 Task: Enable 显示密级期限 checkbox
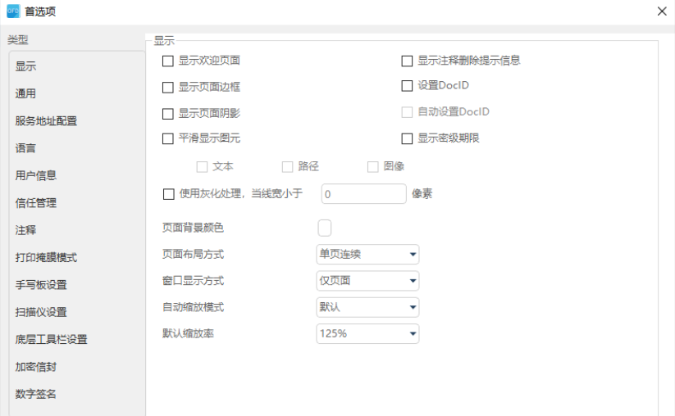pyautogui.click(x=407, y=139)
